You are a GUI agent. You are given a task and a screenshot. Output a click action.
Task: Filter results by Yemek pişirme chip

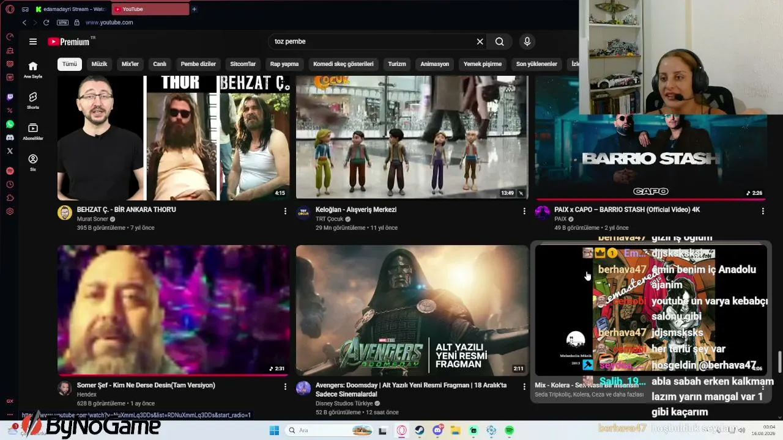coord(483,64)
